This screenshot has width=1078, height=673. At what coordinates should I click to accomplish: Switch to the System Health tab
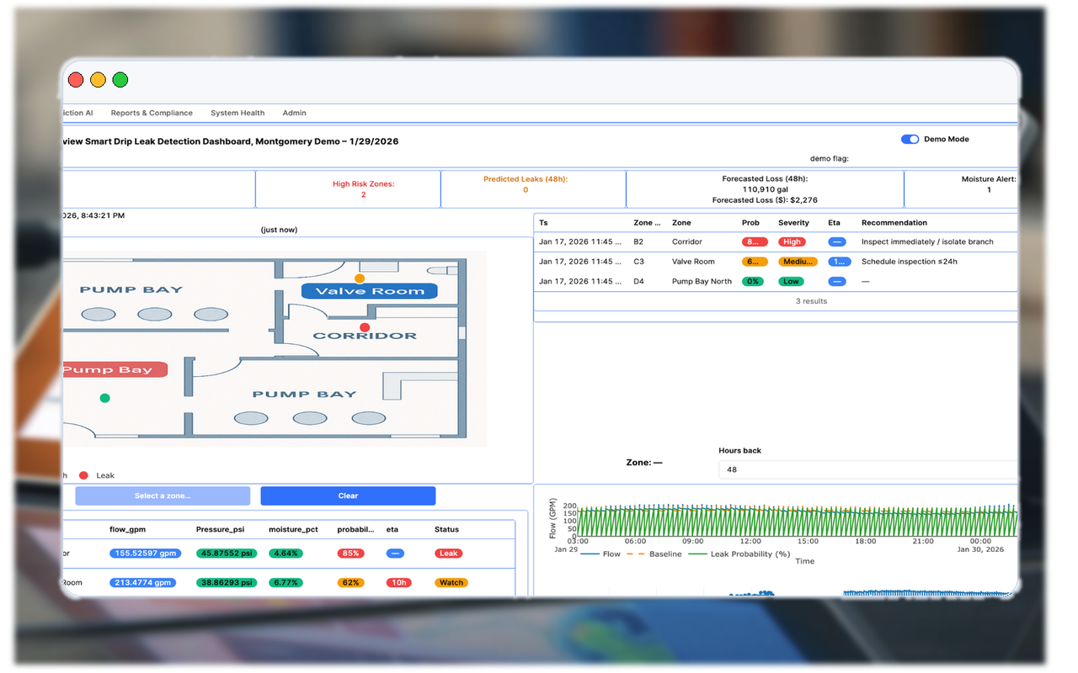[237, 113]
